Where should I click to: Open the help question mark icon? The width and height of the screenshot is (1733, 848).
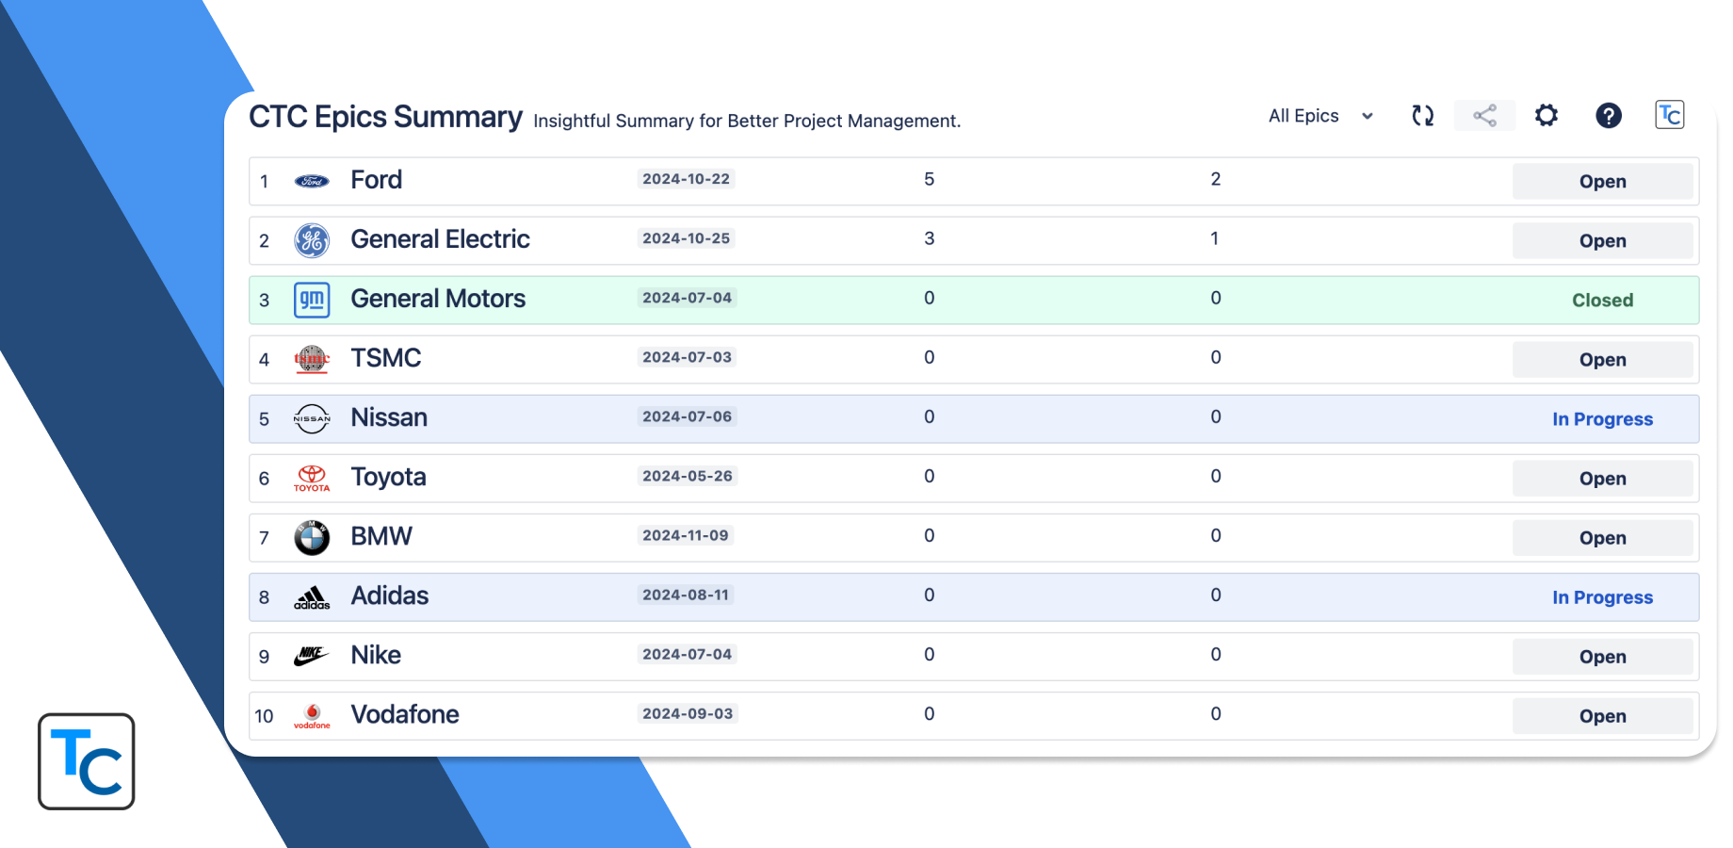click(x=1609, y=116)
